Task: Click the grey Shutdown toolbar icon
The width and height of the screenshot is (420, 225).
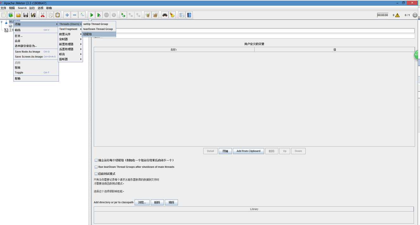Action: pos(114,15)
